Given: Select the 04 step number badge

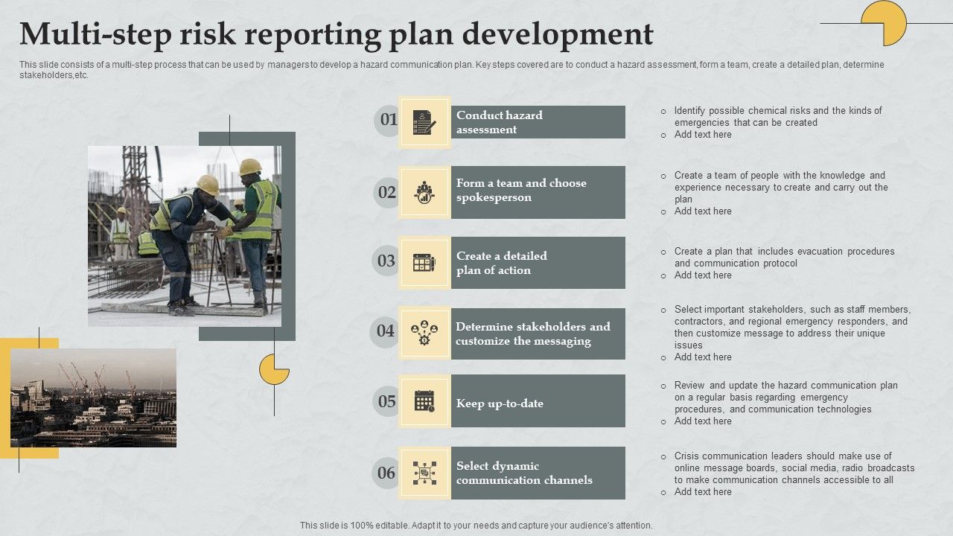Looking at the screenshot, I should (385, 331).
